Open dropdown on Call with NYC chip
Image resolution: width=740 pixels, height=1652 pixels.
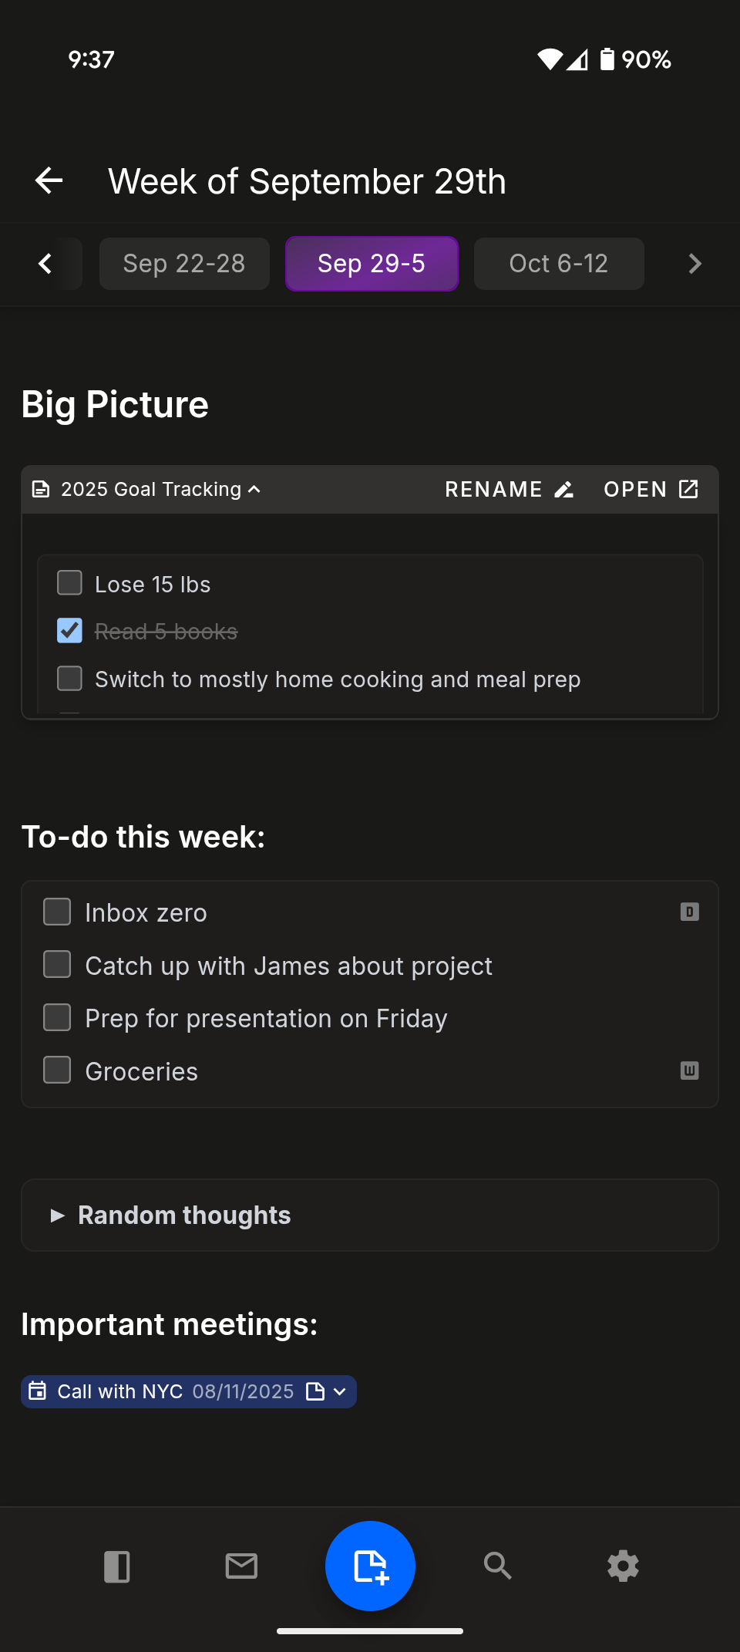[340, 1392]
